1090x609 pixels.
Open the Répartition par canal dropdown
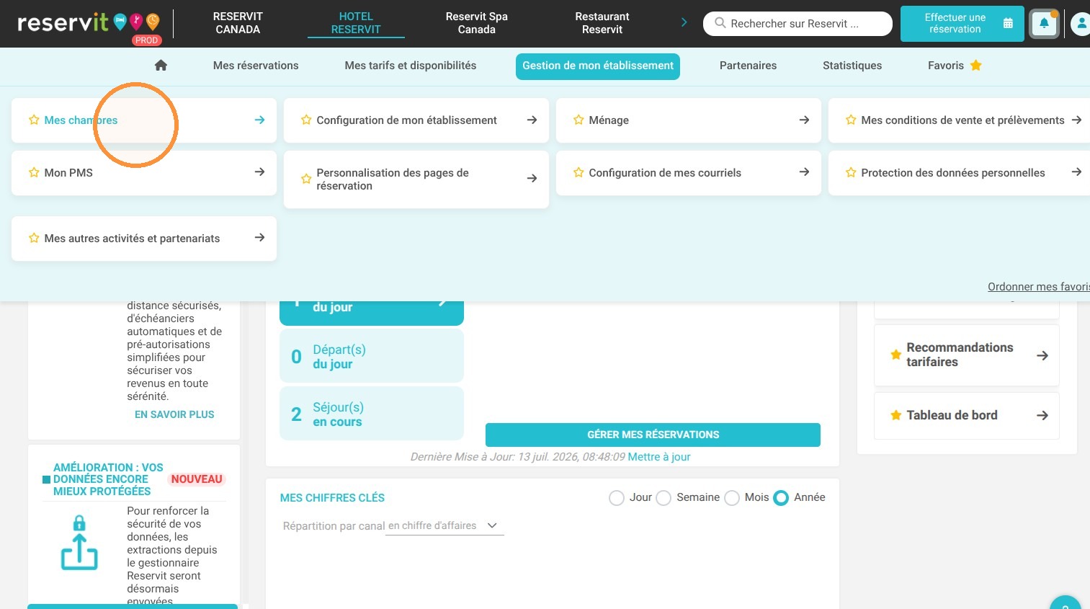[445, 526]
